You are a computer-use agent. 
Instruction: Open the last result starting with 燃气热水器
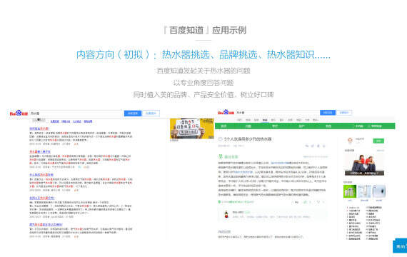point(46,225)
